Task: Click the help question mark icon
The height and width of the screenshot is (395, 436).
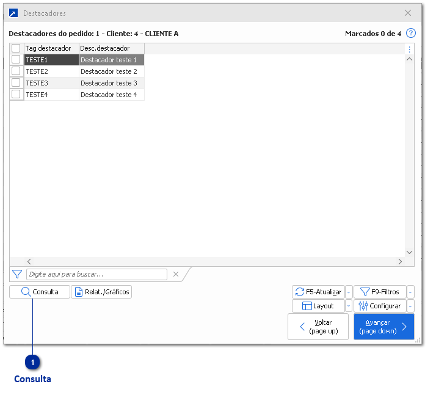Action: 411,34
